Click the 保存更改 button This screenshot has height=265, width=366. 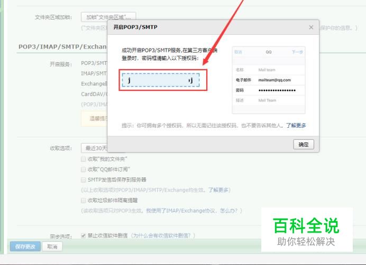[x=25, y=247]
